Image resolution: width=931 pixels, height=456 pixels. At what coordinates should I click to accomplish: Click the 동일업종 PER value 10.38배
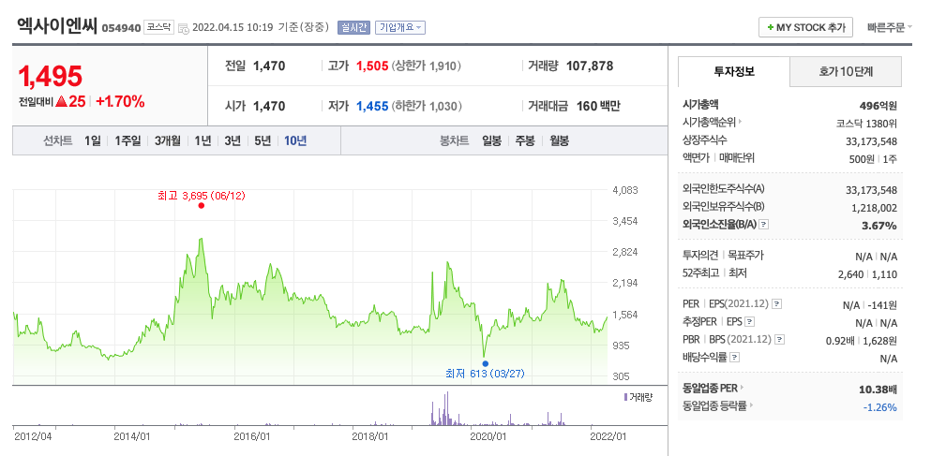coord(878,390)
